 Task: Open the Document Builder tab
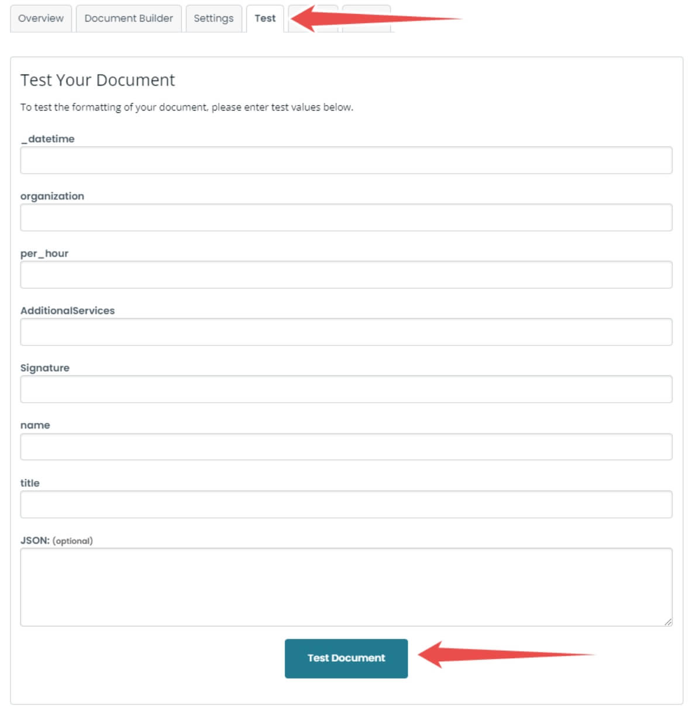(128, 18)
